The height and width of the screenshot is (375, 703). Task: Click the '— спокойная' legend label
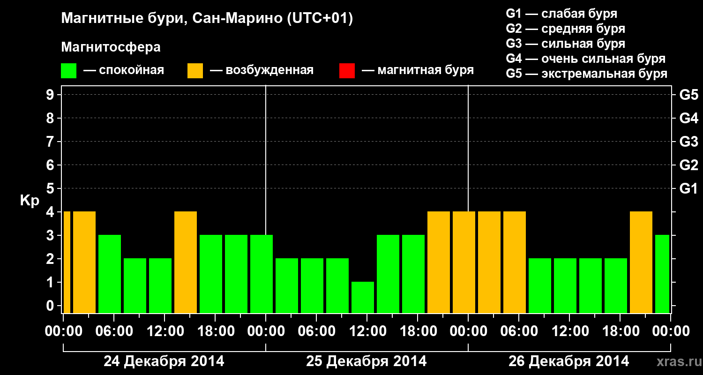tap(124, 70)
